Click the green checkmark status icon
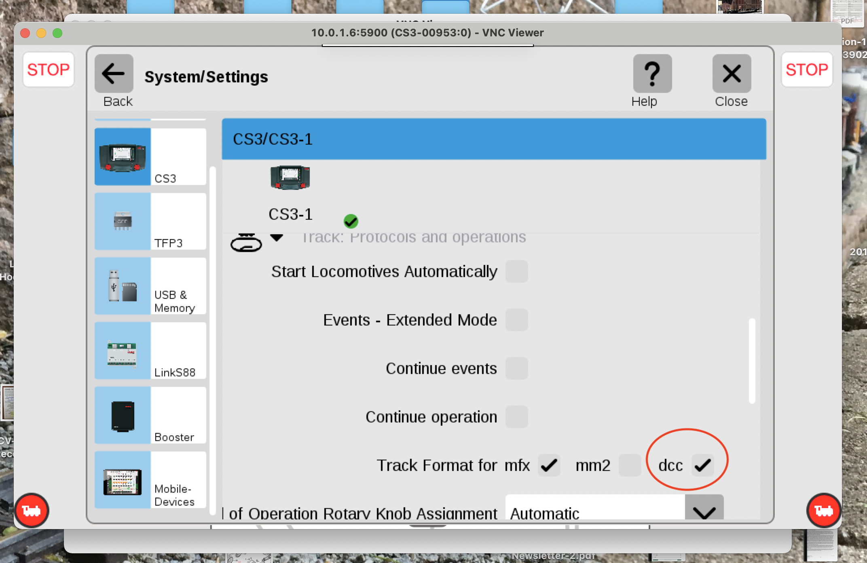Screen dimensions: 867x563 [351, 221]
